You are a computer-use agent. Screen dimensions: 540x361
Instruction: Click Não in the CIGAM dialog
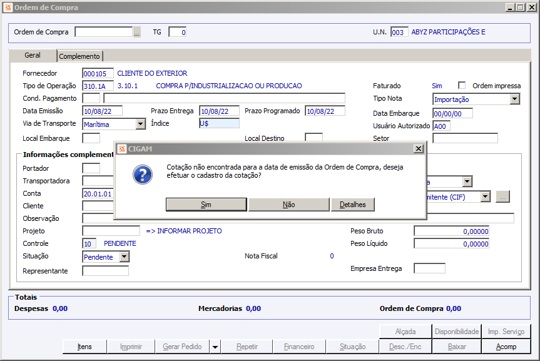[288, 205]
